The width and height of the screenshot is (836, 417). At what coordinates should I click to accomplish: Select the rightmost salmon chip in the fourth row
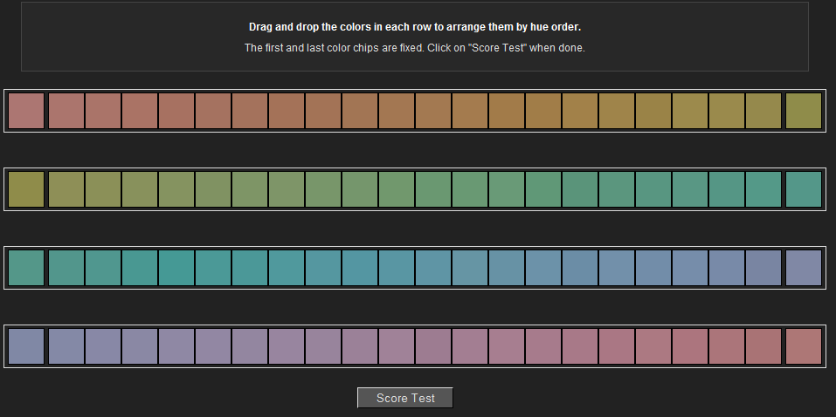point(804,346)
